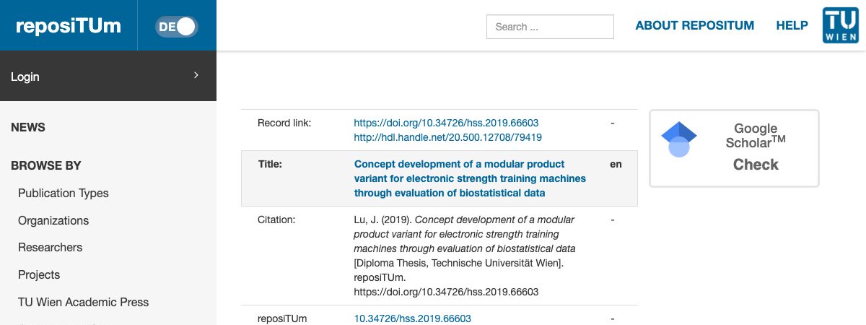Browse by Projects
Viewport: 866px width, 325px height.
39,274
